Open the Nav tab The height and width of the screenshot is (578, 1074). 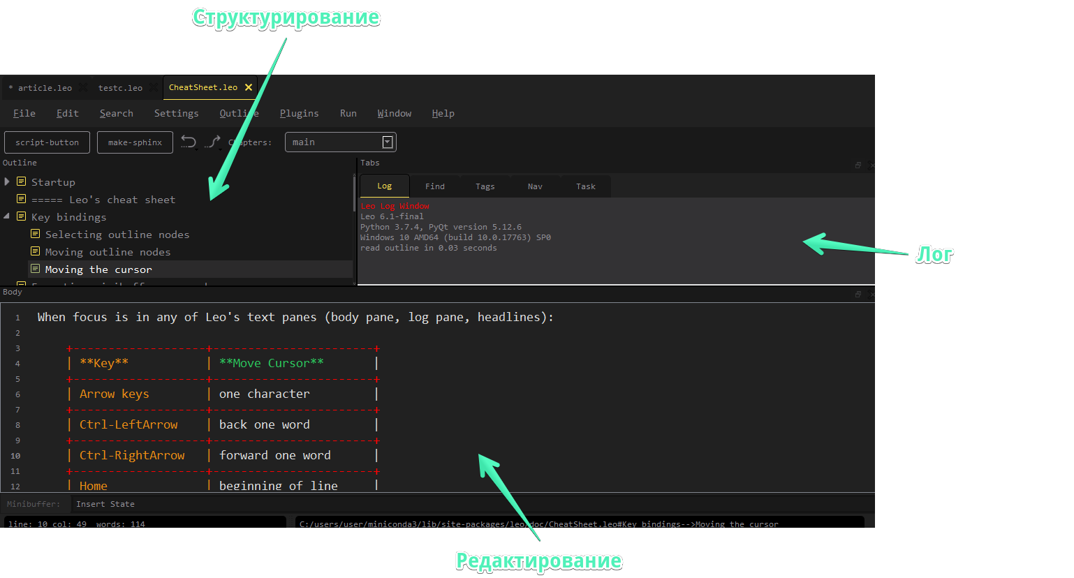[536, 186]
